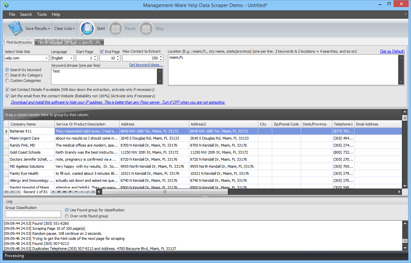Click the Pause toolbar icon
Image resolution: width=411 pixels, height=263 pixels.
pyautogui.click(x=116, y=29)
